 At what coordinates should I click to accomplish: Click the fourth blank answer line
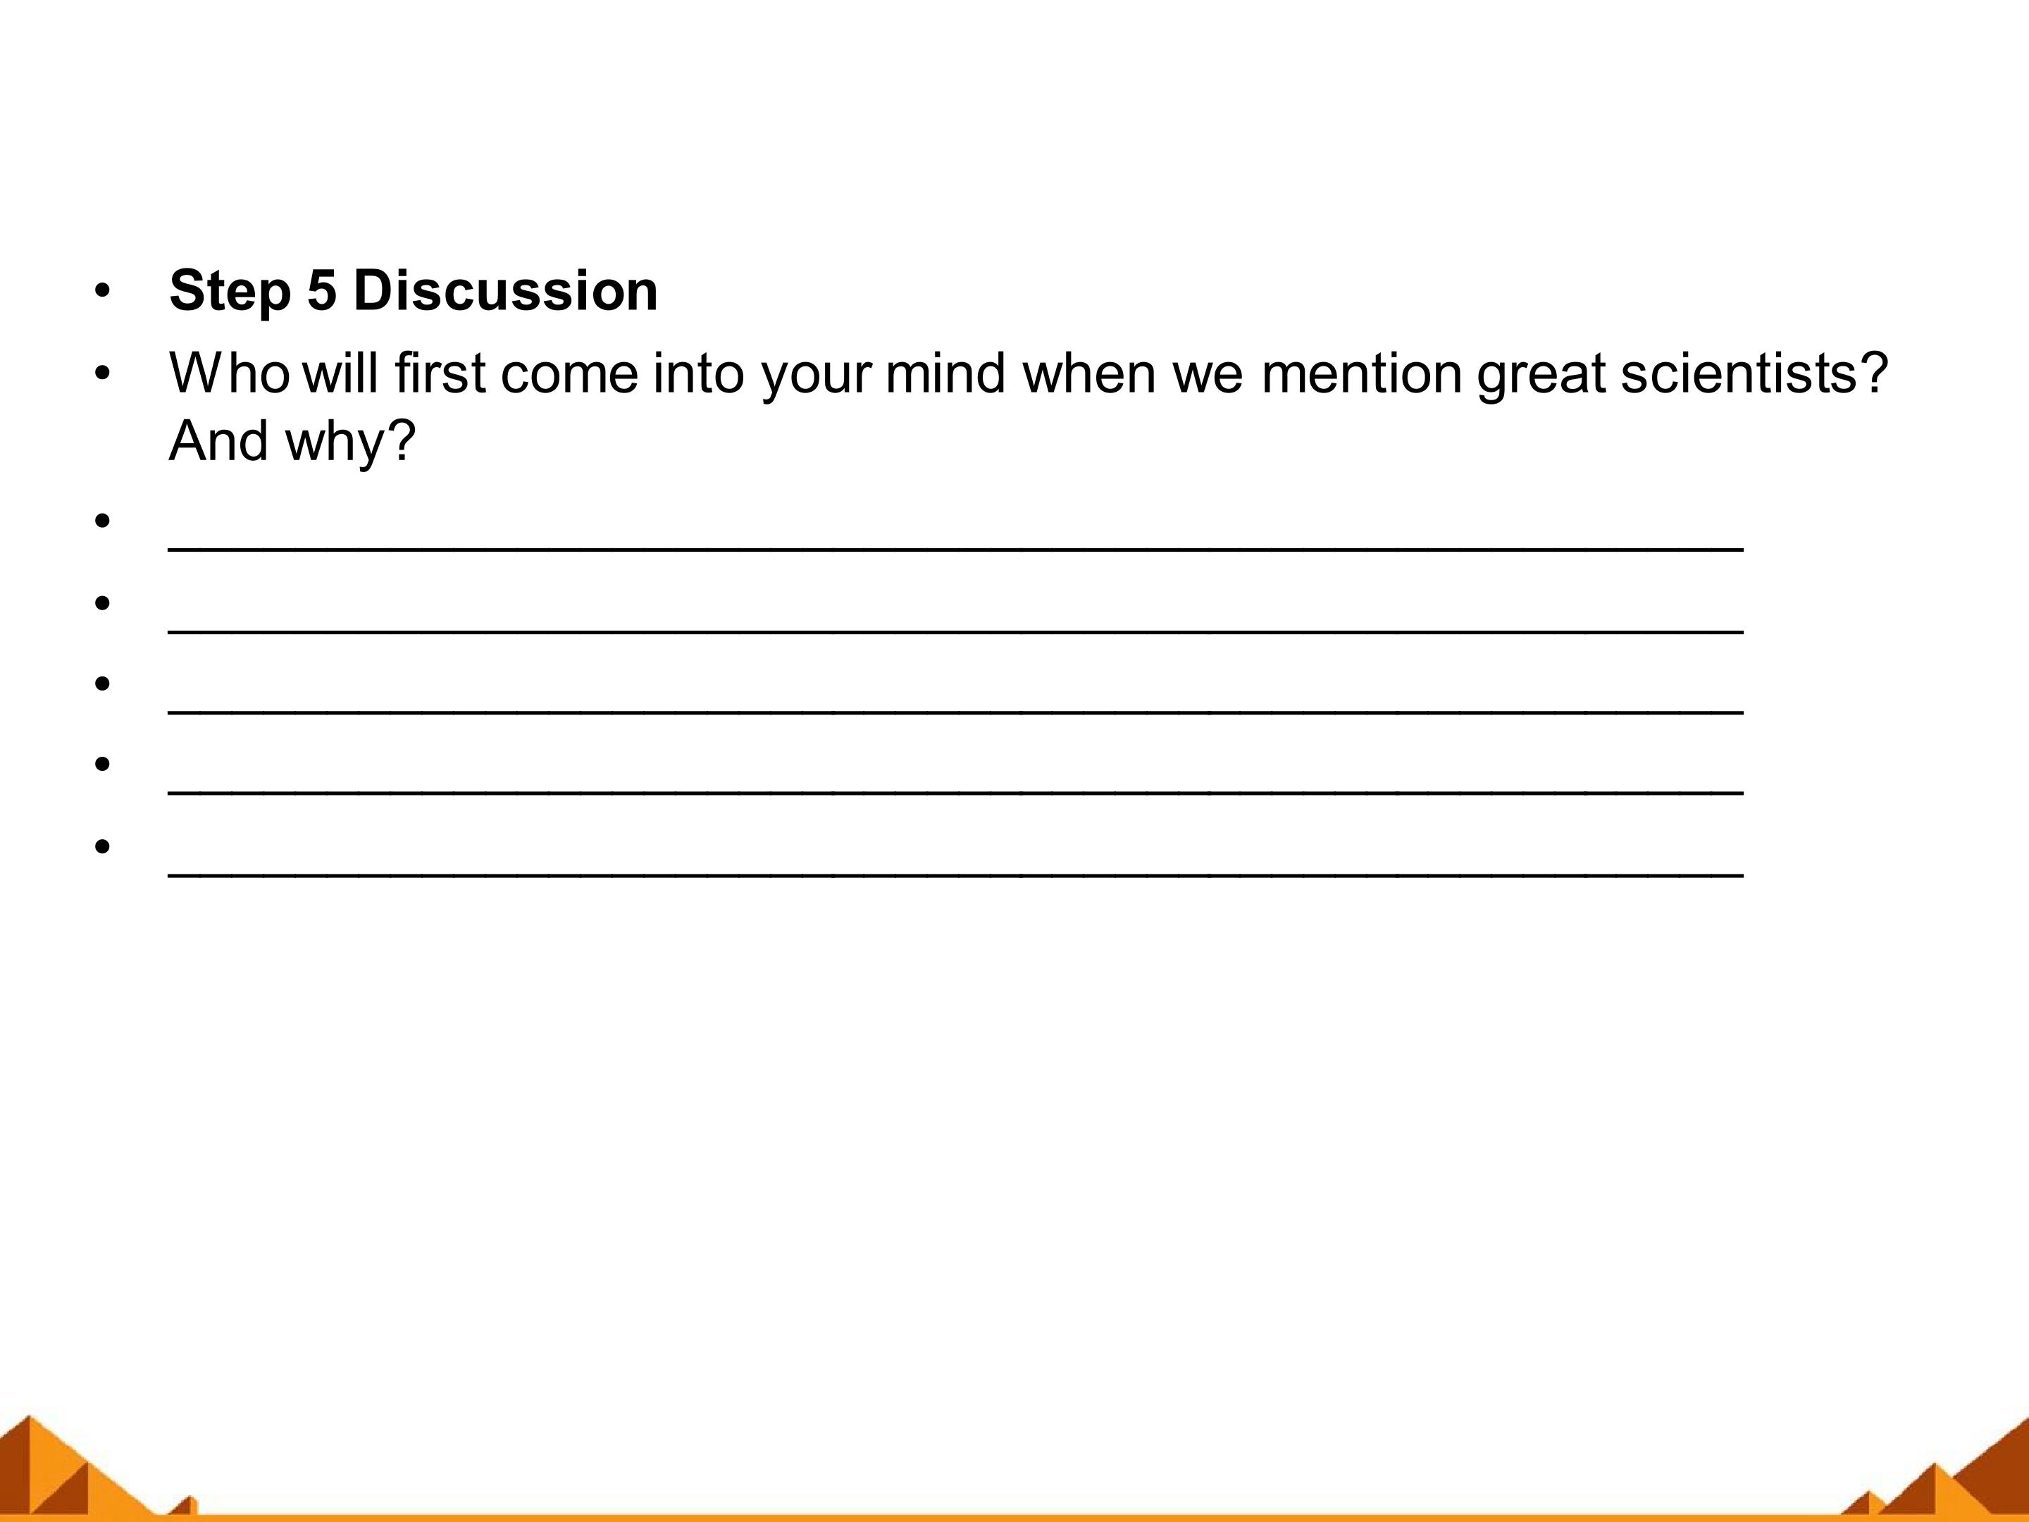(955, 791)
